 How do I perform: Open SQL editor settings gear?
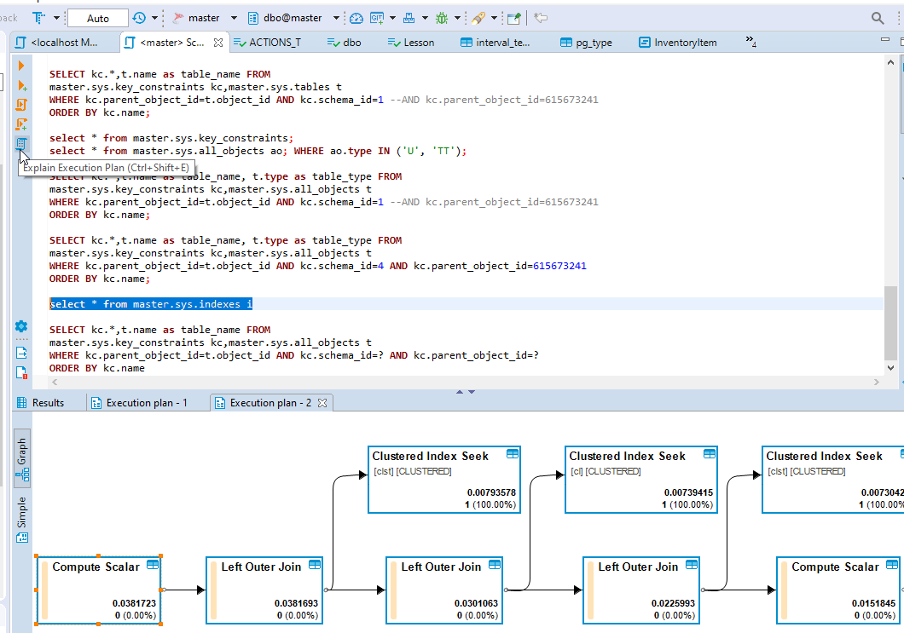20,325
